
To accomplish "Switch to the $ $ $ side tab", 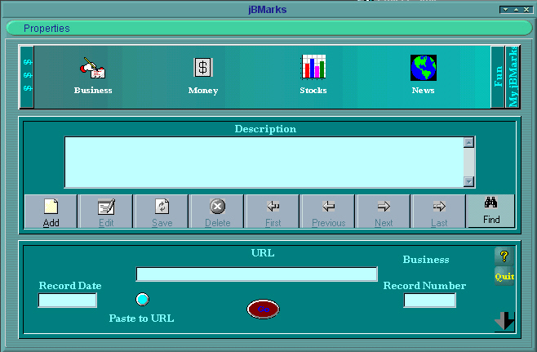I will (x=28, y=77).
